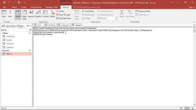Select the Products table in navigation pane

pyautogui.click(x=16, y=44)
